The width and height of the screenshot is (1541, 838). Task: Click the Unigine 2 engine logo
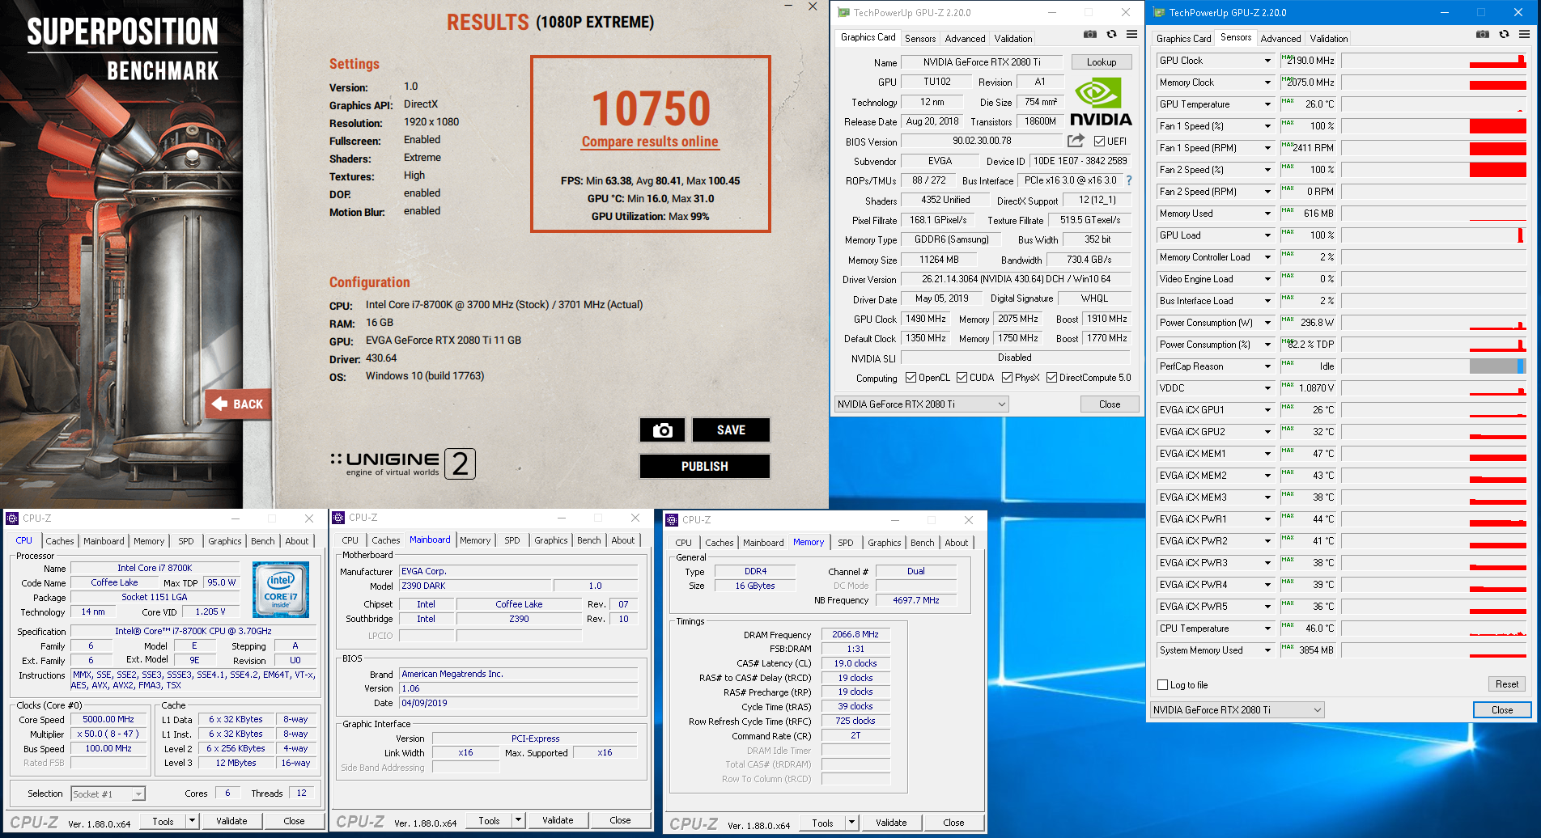pyautogui.click(x=402, y=463)
